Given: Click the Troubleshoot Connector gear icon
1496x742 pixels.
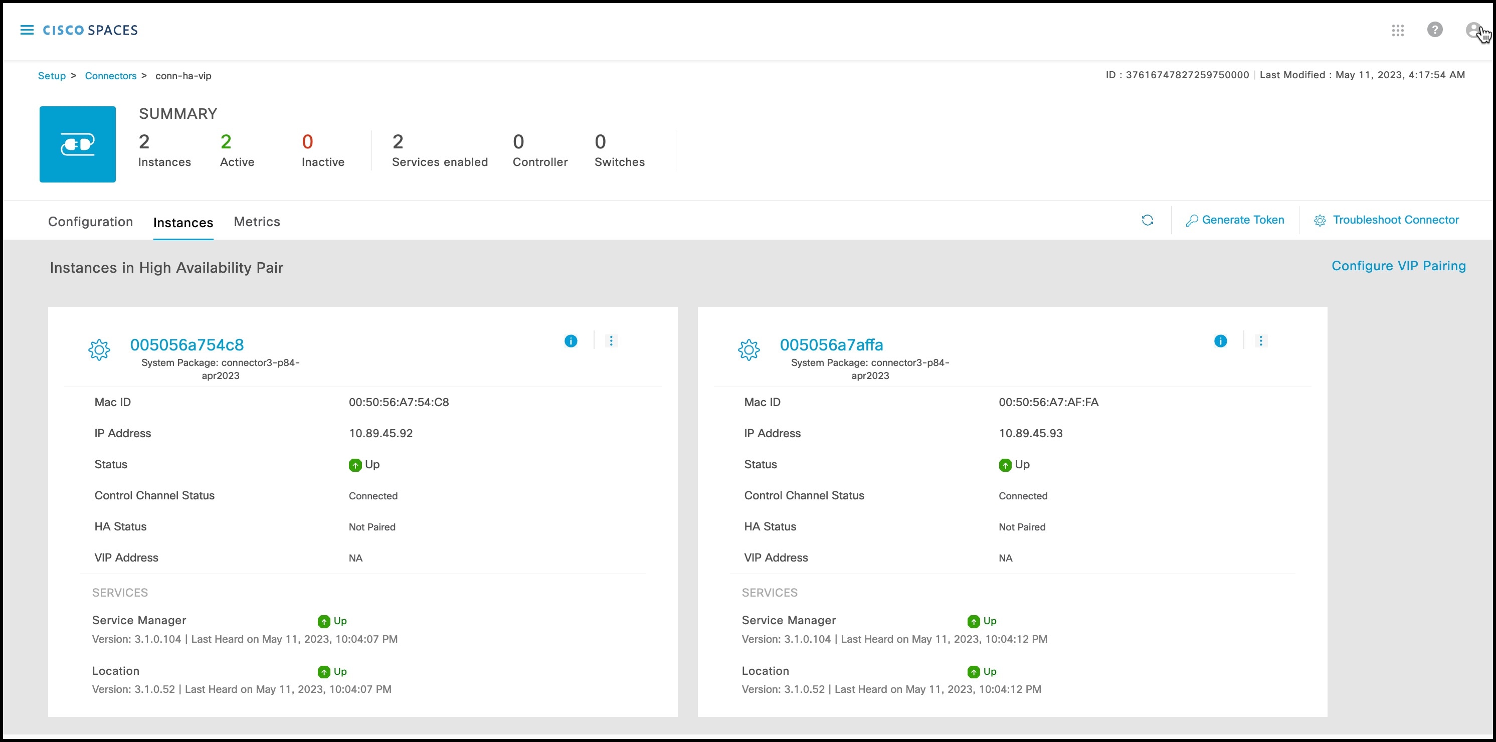Looking at the screenshot, I should pos(1320,221).
